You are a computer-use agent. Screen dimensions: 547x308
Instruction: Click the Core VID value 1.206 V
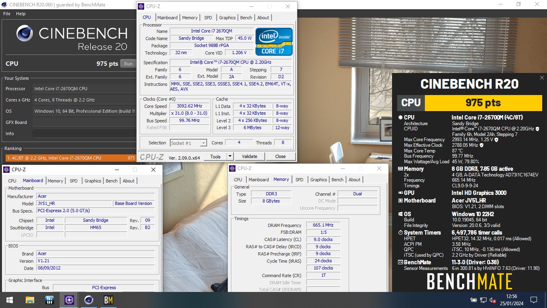click(x=239, y=53)
